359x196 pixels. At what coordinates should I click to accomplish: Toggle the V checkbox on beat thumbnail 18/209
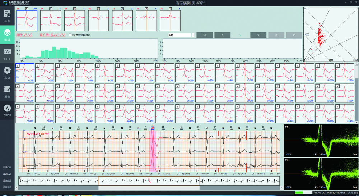pos(17,86)
